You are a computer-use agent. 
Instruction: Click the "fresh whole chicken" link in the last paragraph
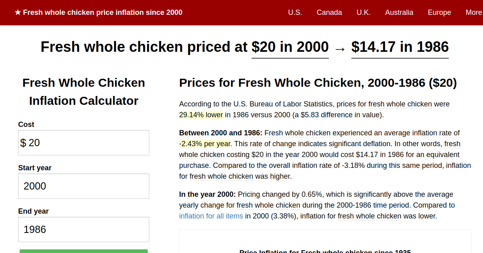click(369, 216)
